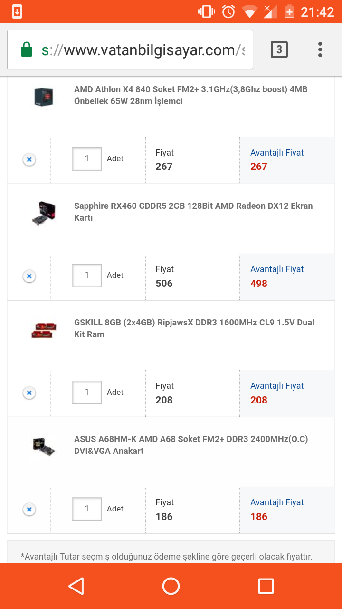Open ASUS A68HM-K Anakart product link
The height and width of the screenshot is (609, 342).
click(x=191, y=445)
